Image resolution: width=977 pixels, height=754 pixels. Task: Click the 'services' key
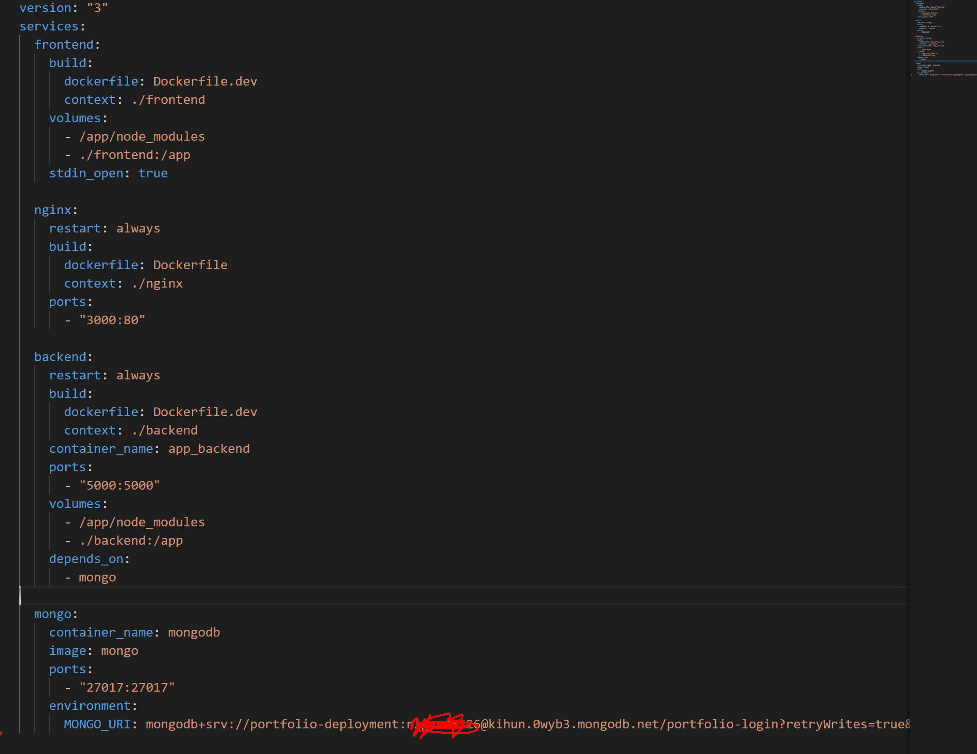pyautogui.click(x=49, y=26)
